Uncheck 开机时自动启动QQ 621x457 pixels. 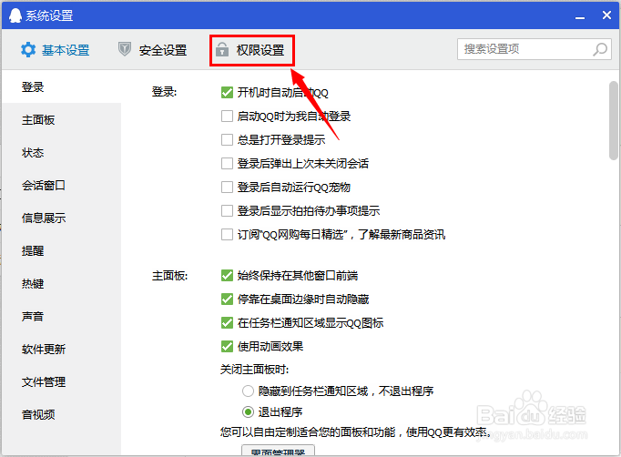[x=227, y=93]
